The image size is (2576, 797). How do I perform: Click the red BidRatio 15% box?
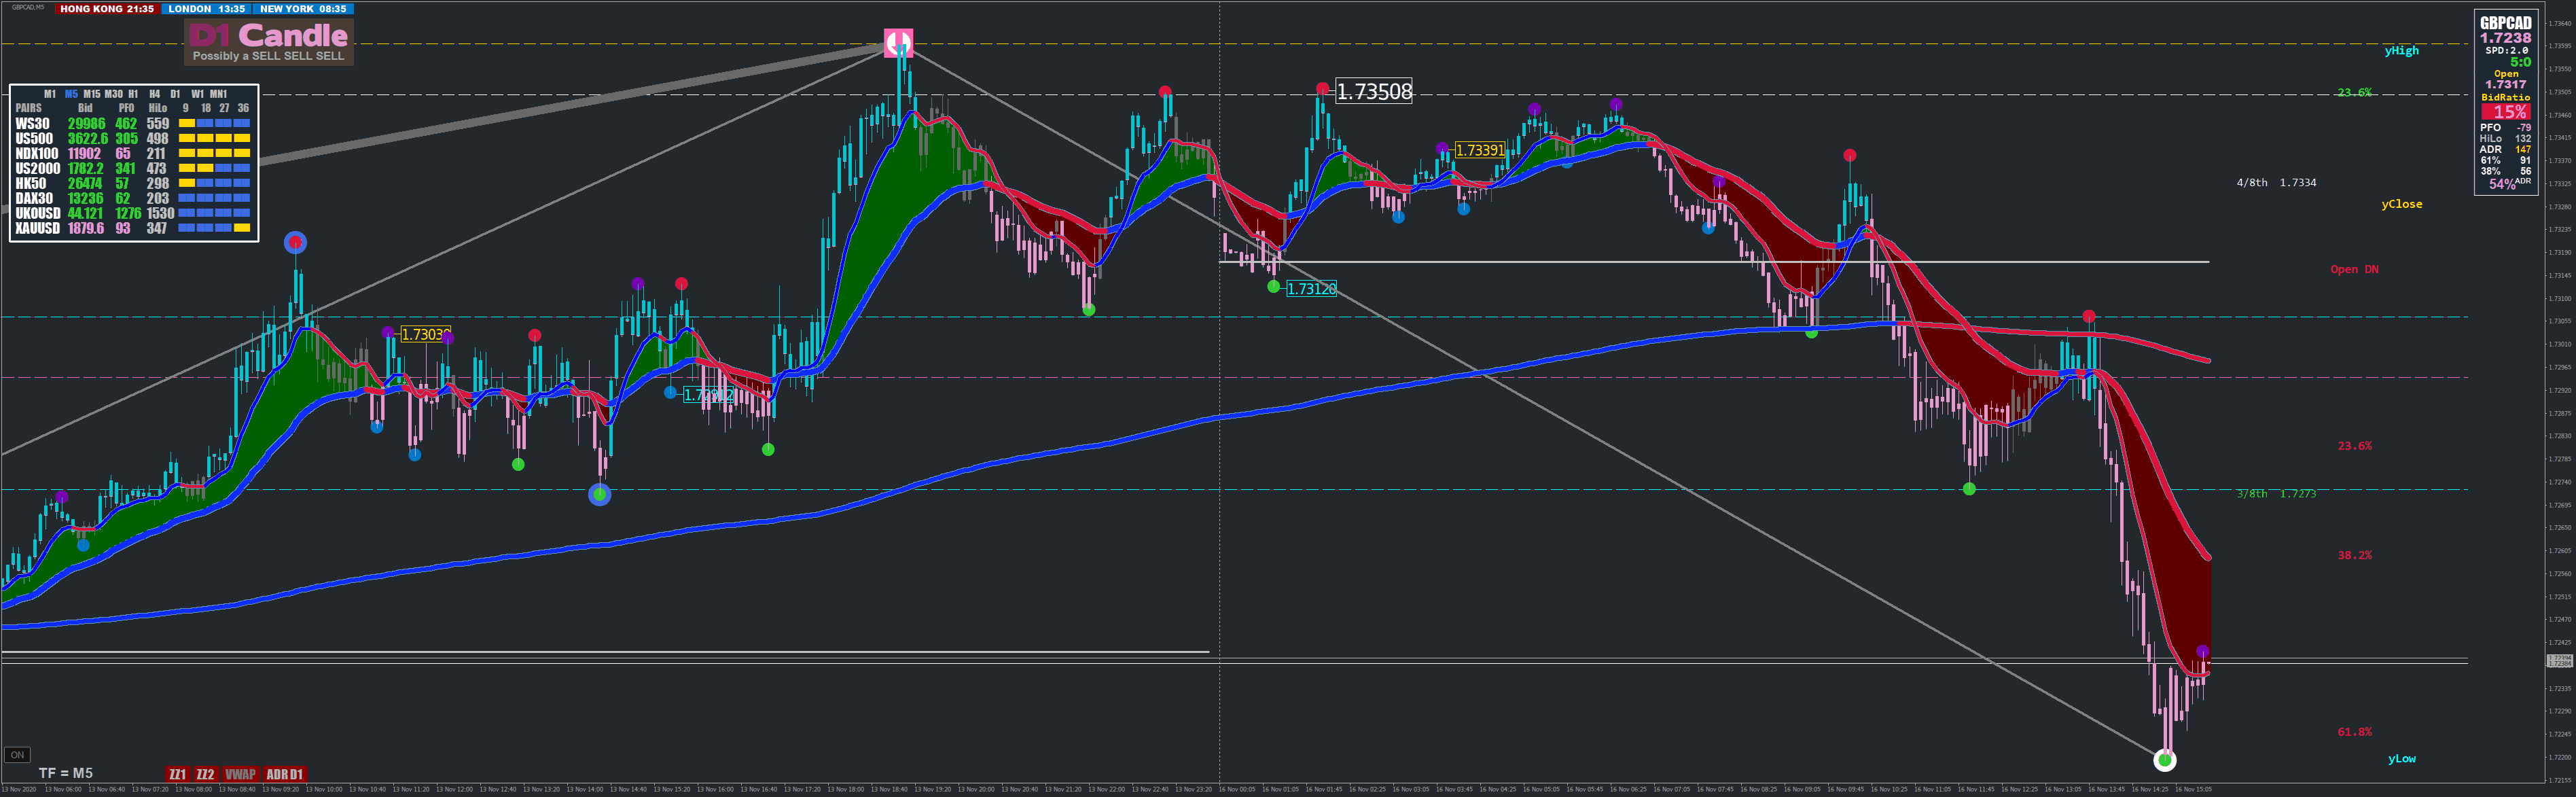tap(2506, 112)
